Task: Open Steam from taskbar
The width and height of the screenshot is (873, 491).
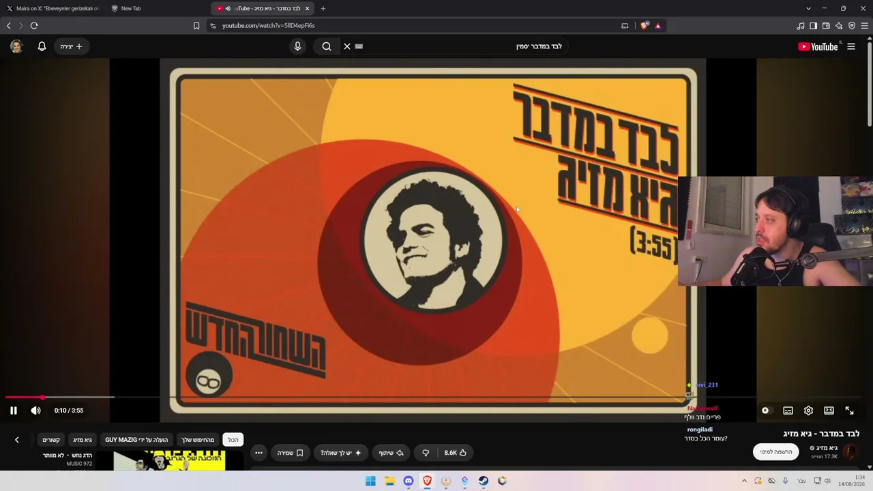Action: point(484,481)
